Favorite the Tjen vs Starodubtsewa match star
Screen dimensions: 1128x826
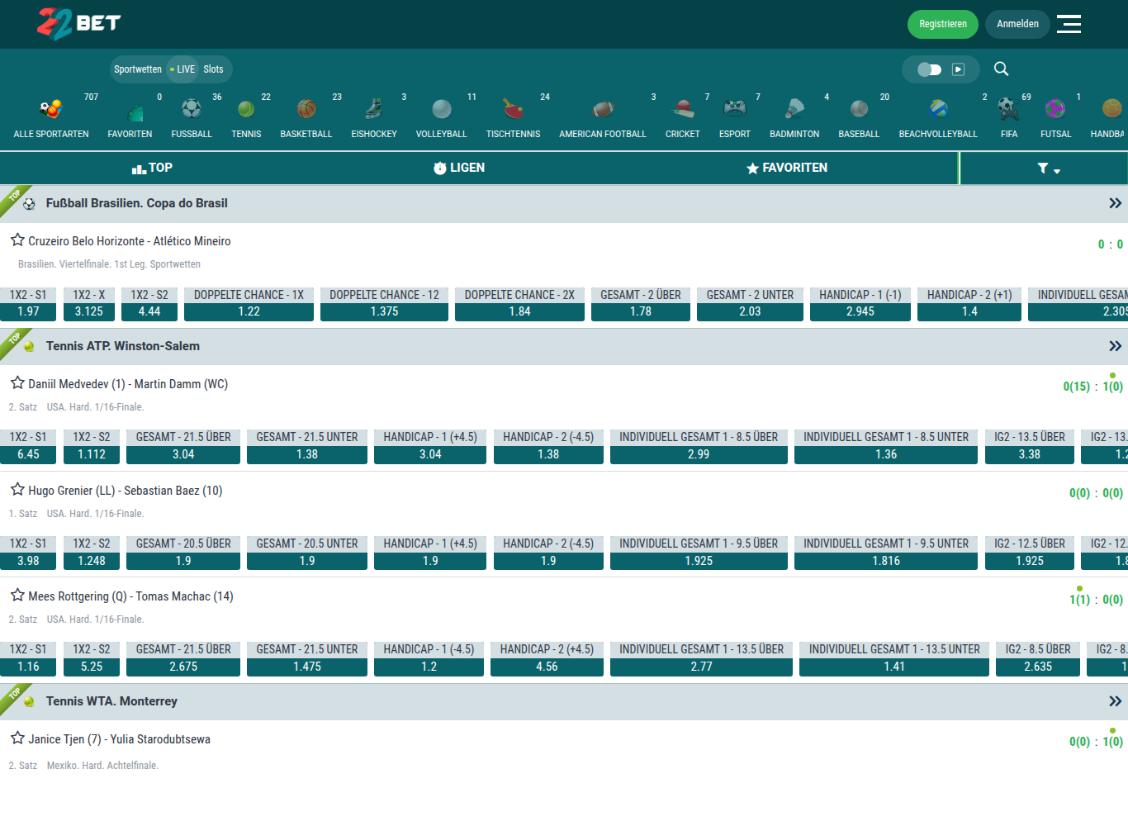tap(17, 738)
